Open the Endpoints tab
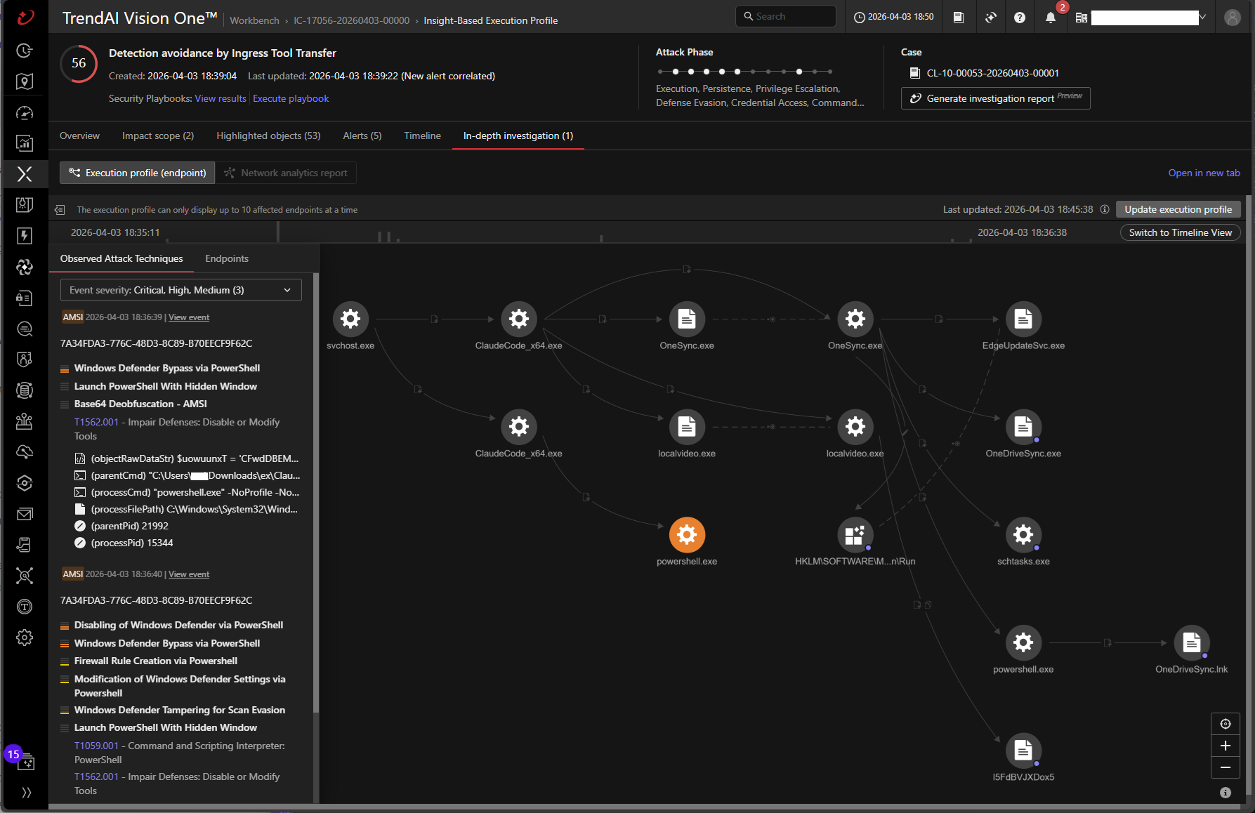 click(226, 258)
